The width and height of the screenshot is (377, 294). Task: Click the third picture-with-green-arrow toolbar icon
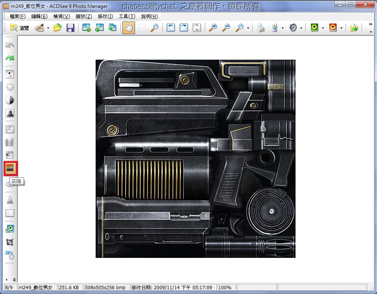click(112, 28)
